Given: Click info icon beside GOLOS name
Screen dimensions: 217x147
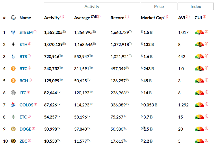Looking at the screenshot, I should click(x=36, y=104).
